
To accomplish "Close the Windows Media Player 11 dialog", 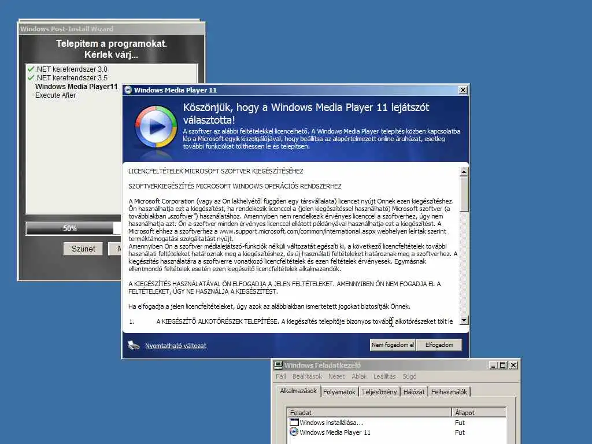I will pos(462,90).
